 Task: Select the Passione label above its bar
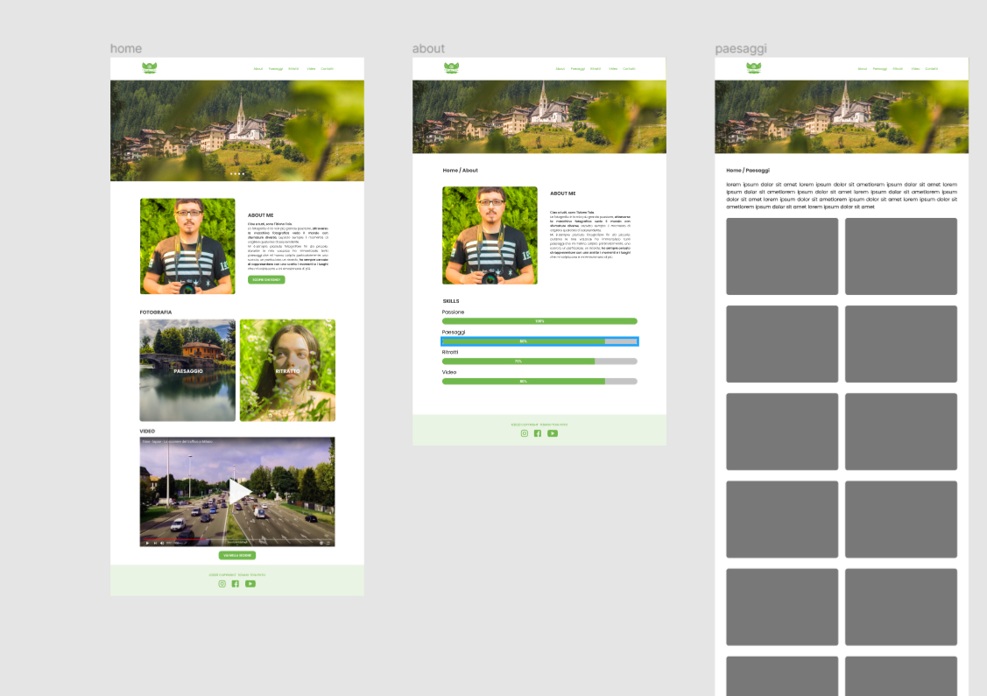(x=454, y=313)
